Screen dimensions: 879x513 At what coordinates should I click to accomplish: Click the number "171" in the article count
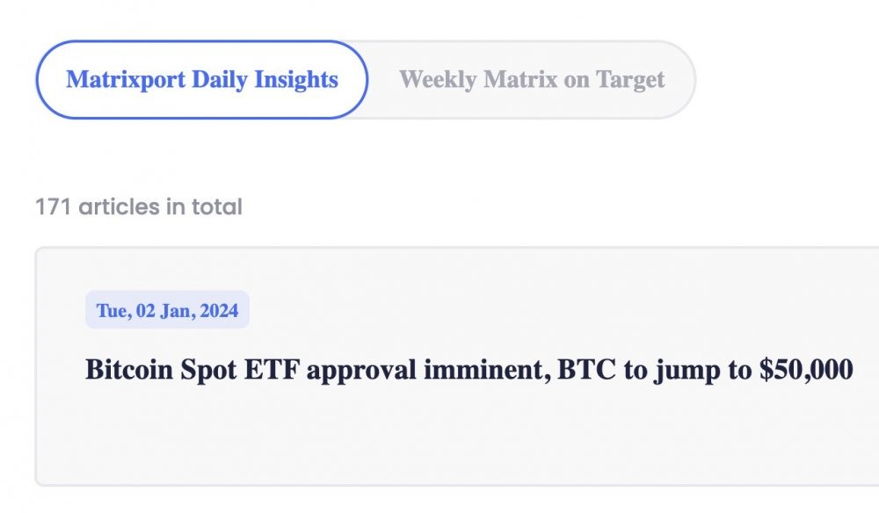(54, 207)
